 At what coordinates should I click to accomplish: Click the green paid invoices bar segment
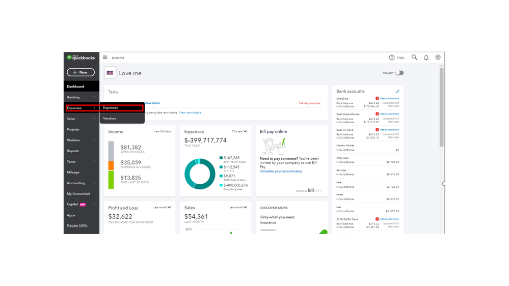point(111,180)
